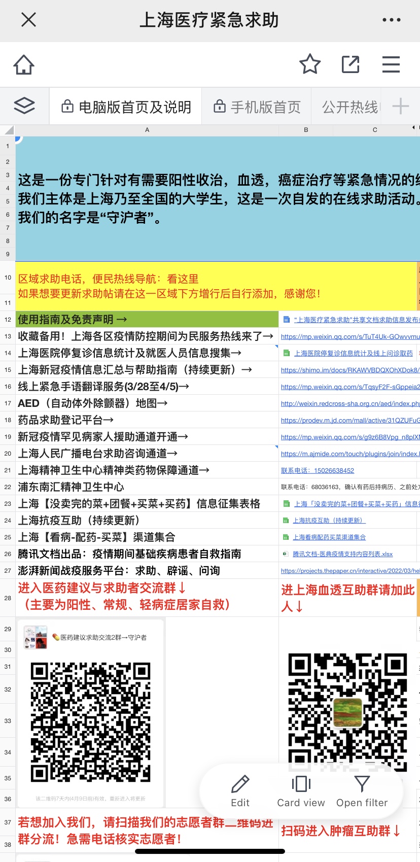Image resolution: width=420 pixels, height=862 pixels.
Task: Select column B header
Action: point(306,130)
